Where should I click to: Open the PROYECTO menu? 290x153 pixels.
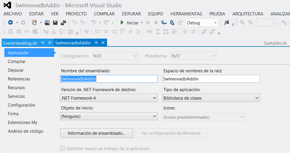pos(76,14)
